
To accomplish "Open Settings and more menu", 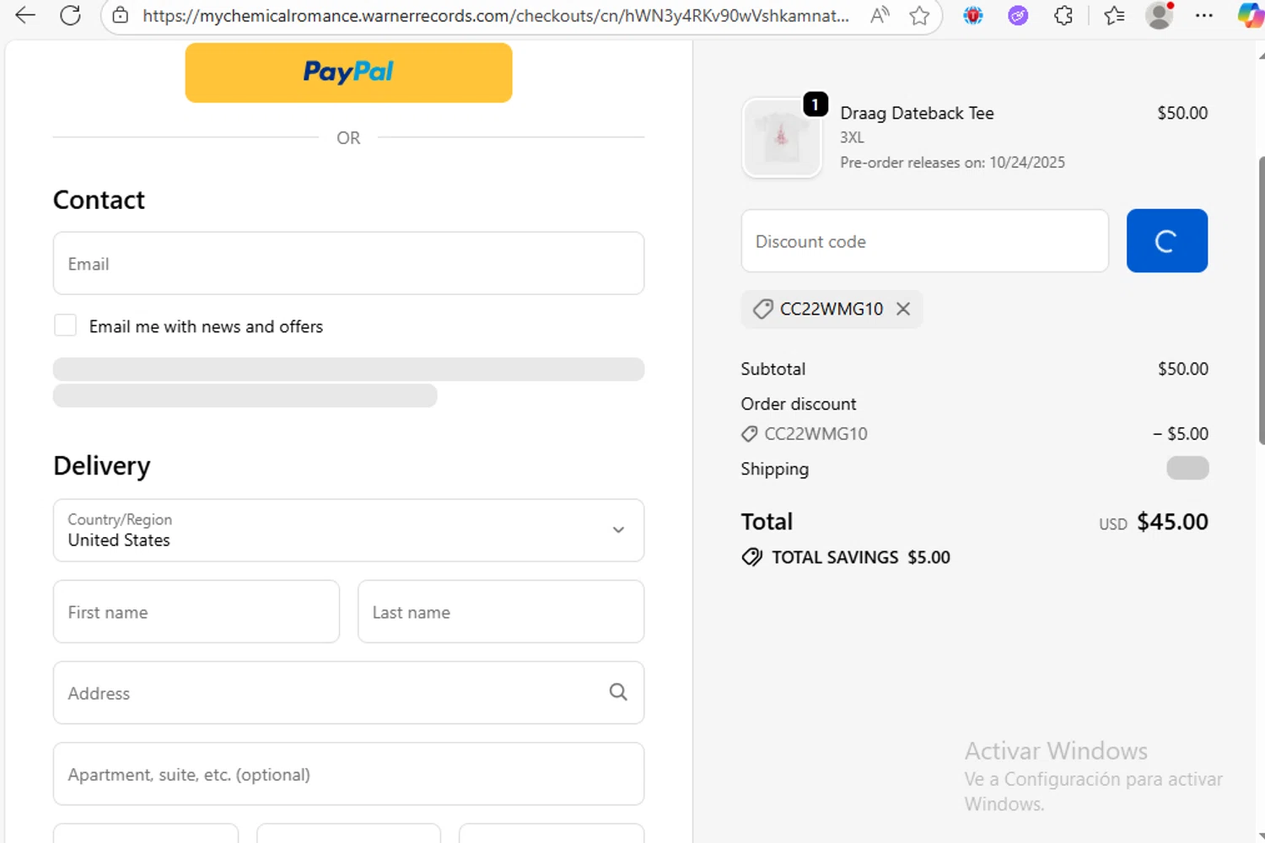I will tap(1204, 15).
